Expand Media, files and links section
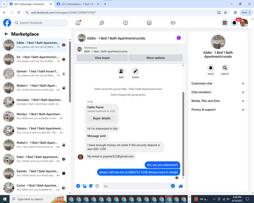The height and width of the screenshot is (203, 254). click(x=218, y=101)
